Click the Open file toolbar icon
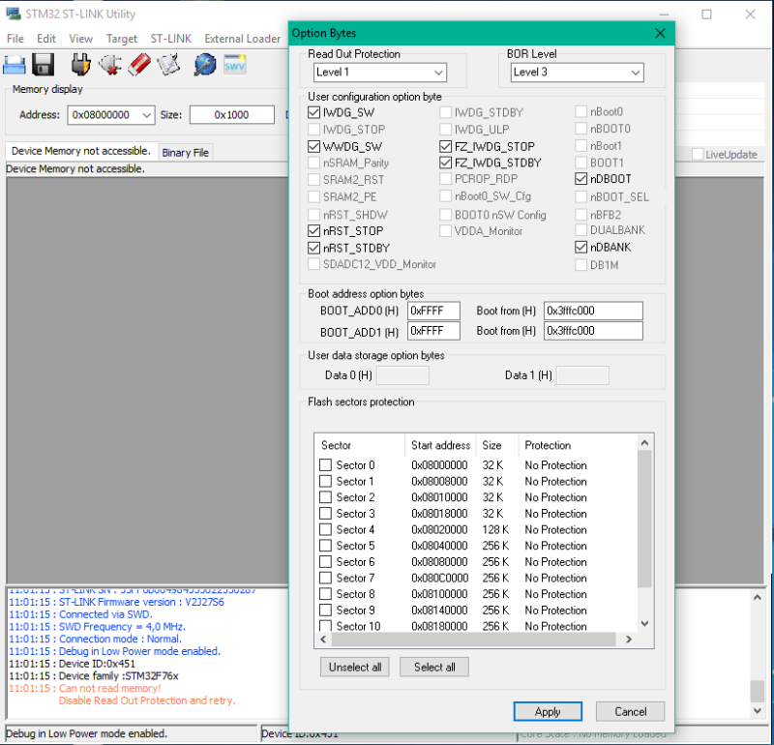 point(15,65)
